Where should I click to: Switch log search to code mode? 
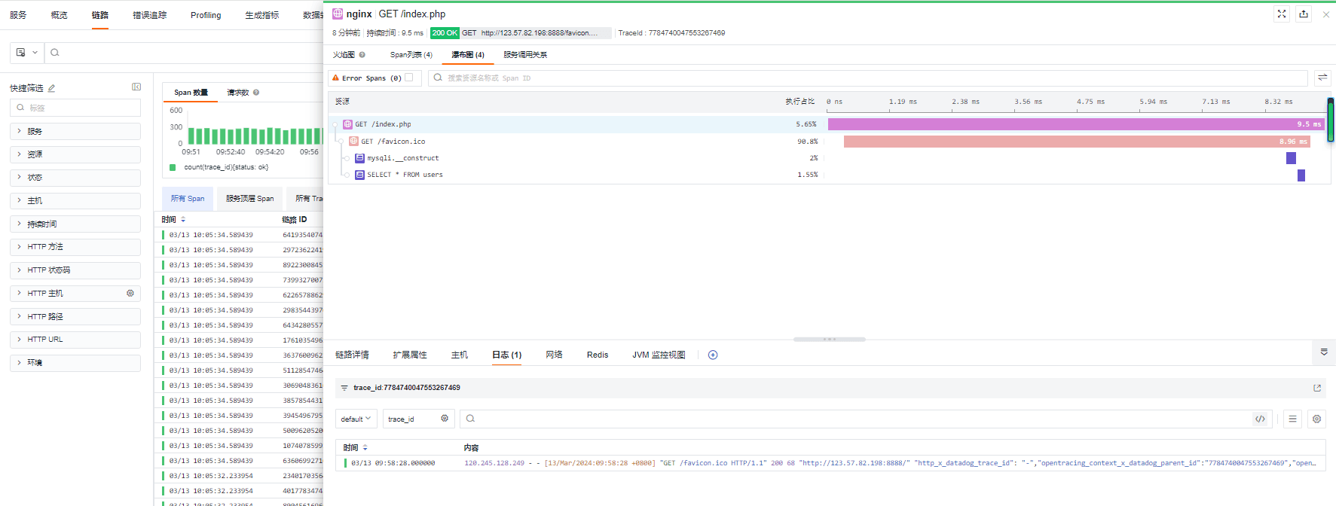click(1260, 419)
